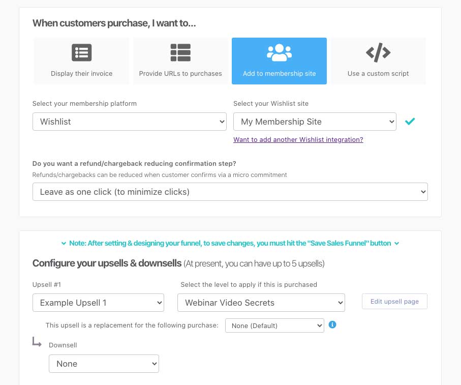Image resolution: width=461 pixels, height=385 pixels.
Task: Click the URL list grid icon
Action: [x=180, y=52]
